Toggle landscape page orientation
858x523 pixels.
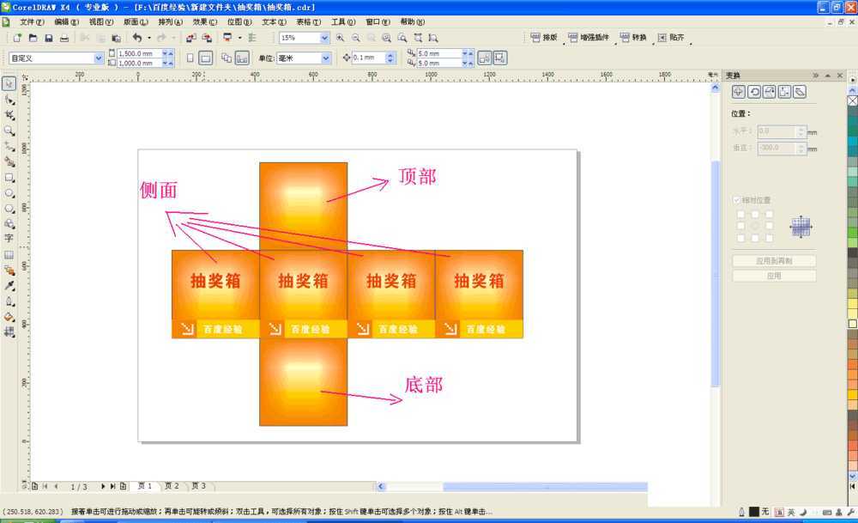(206, 57)
